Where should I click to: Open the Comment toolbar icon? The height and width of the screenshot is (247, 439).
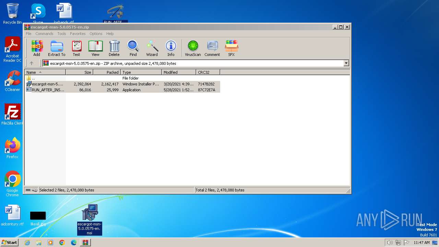click(212, 48)
